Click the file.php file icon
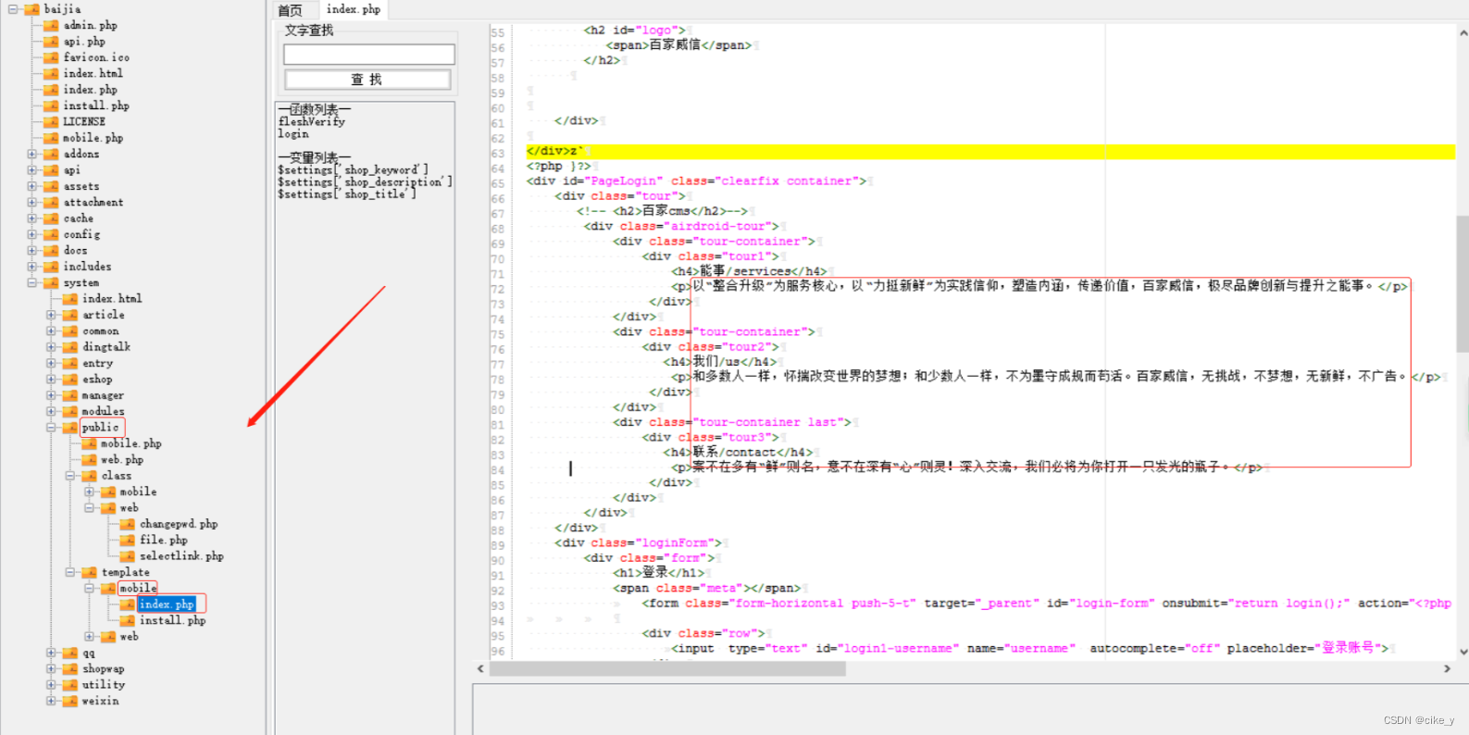 [127, 540]
